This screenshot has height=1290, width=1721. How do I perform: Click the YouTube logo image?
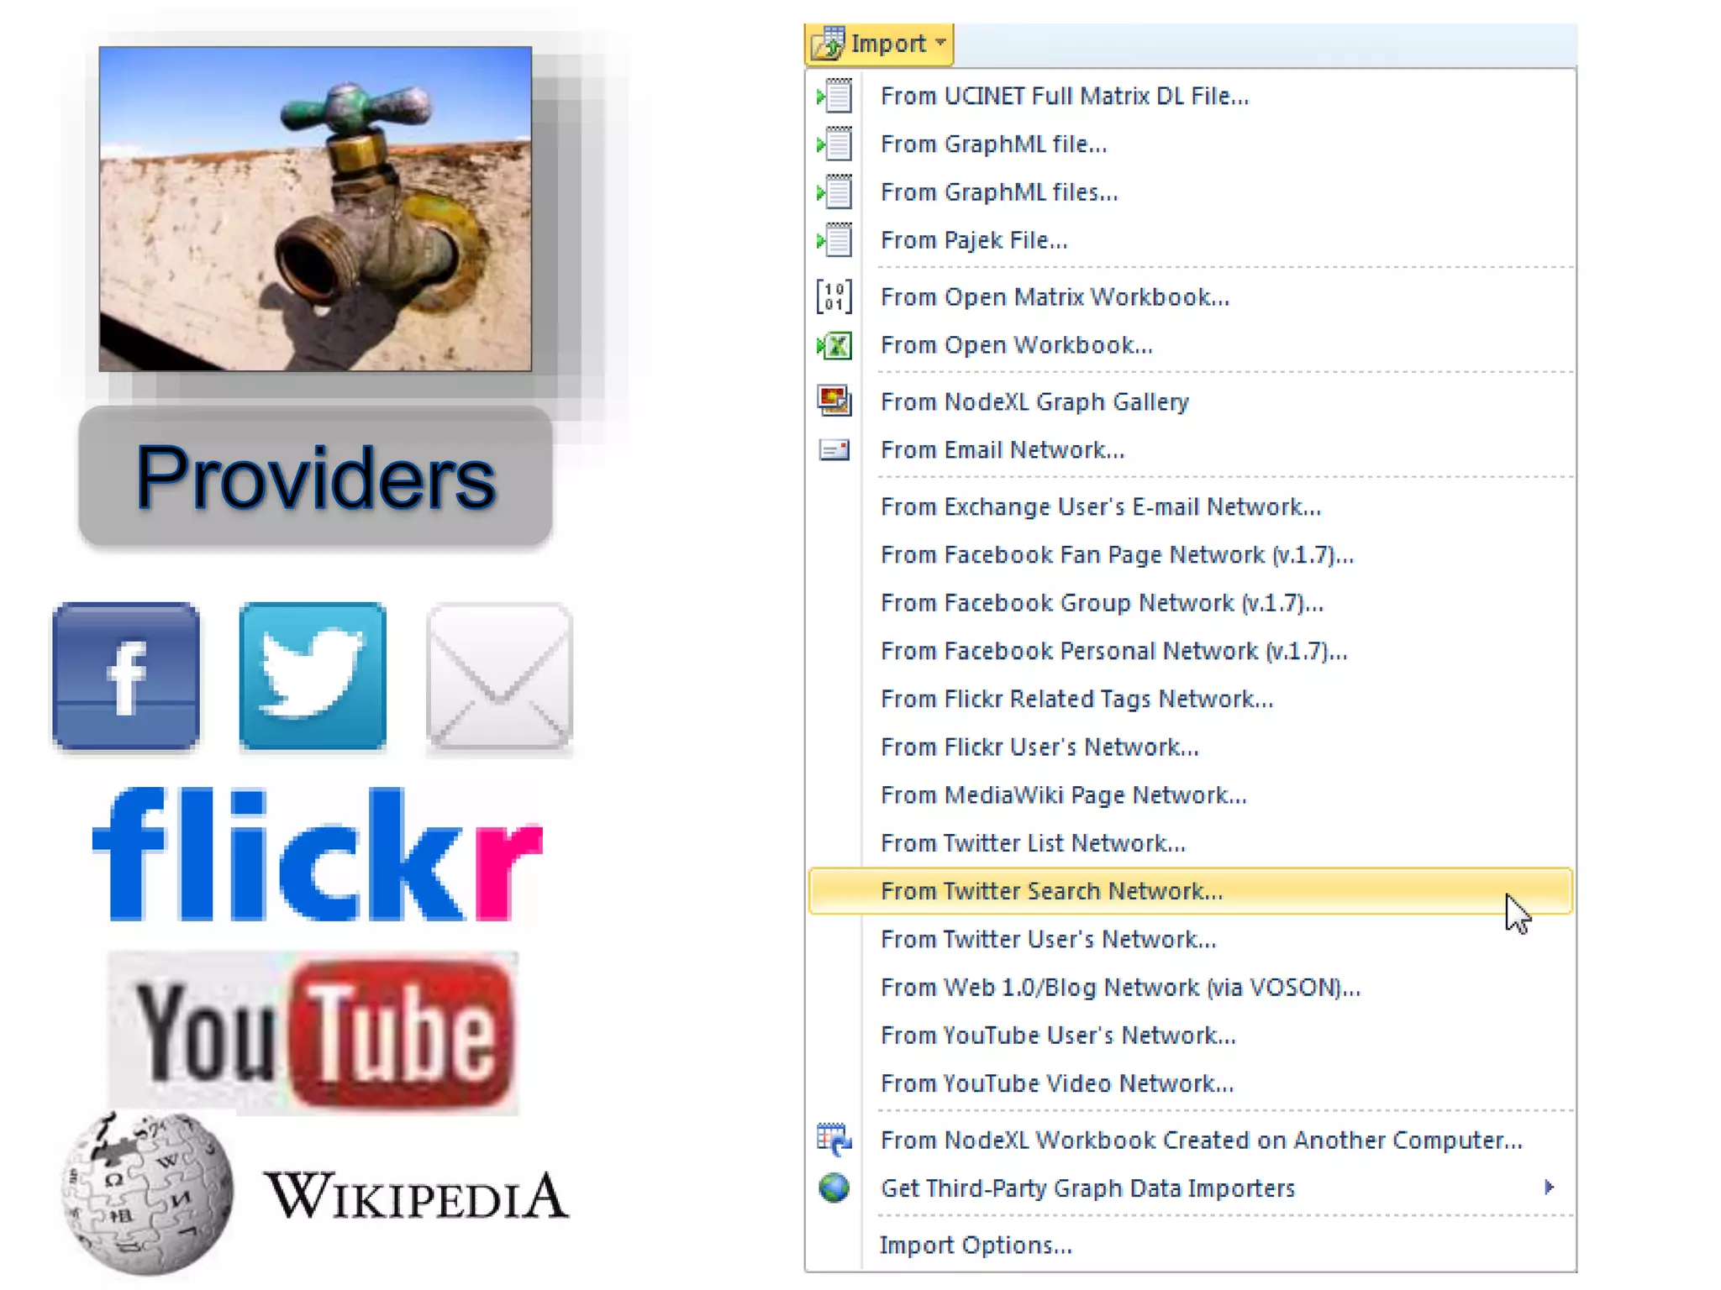(313, 1032)
